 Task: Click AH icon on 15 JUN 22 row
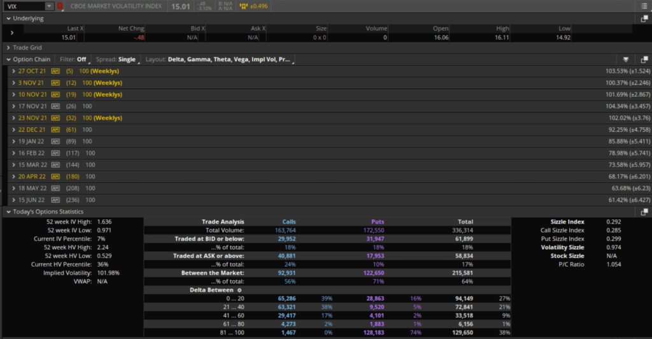click(55, 200)
